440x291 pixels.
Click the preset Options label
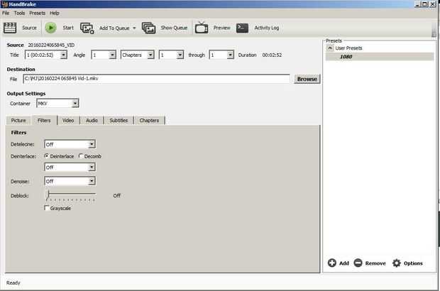[x=413, y=263]
